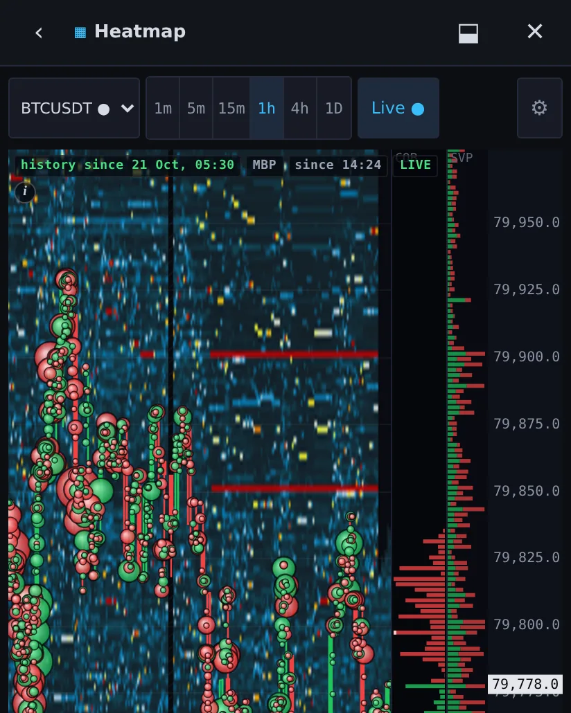
Task: Open the chart info icon
Action: (x=25, y=192)
